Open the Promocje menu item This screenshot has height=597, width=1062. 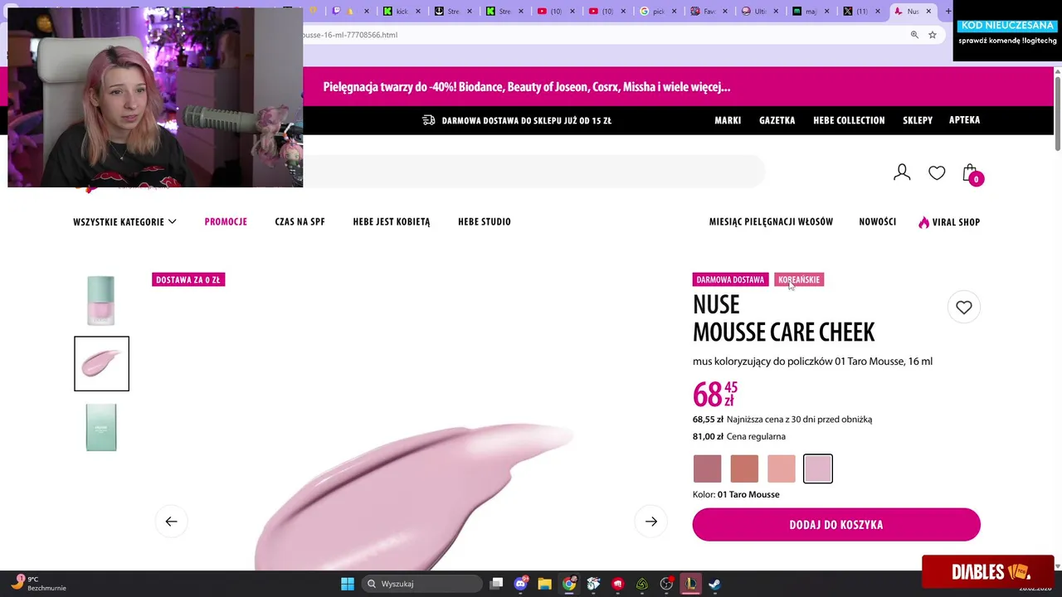pyautogui.click(x=226, y=222)
